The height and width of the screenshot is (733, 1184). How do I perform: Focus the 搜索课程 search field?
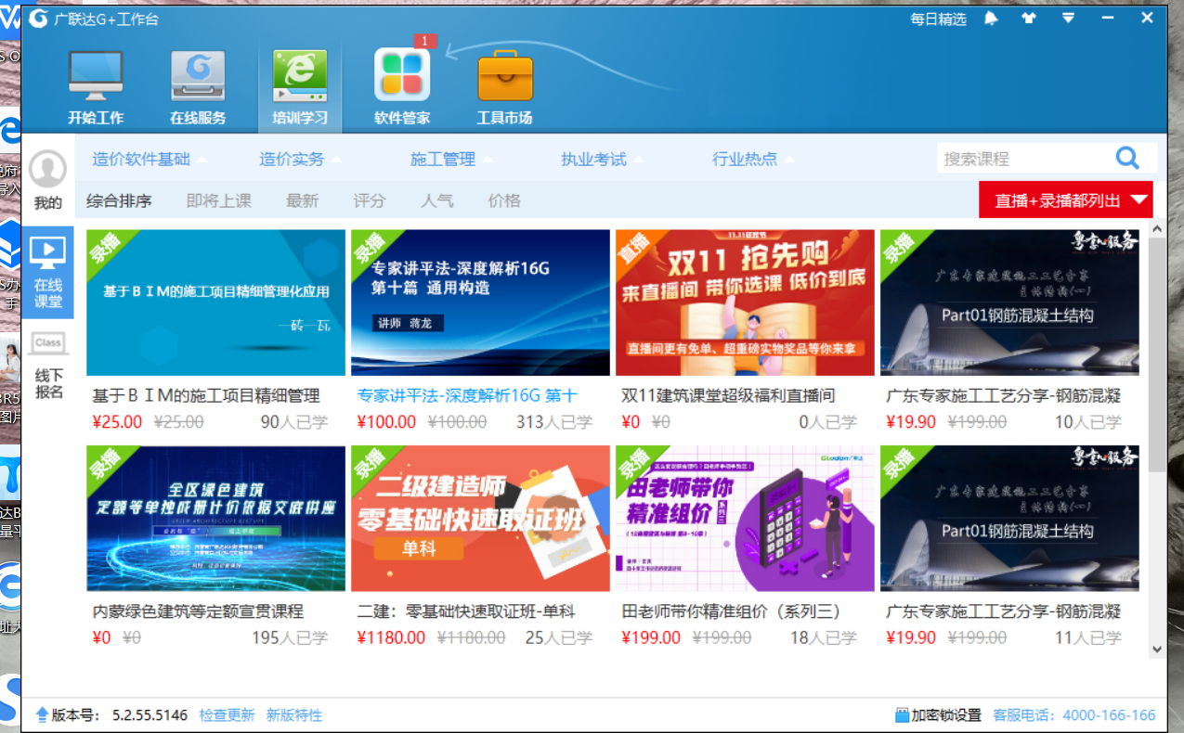click(x=1024, y=159)
